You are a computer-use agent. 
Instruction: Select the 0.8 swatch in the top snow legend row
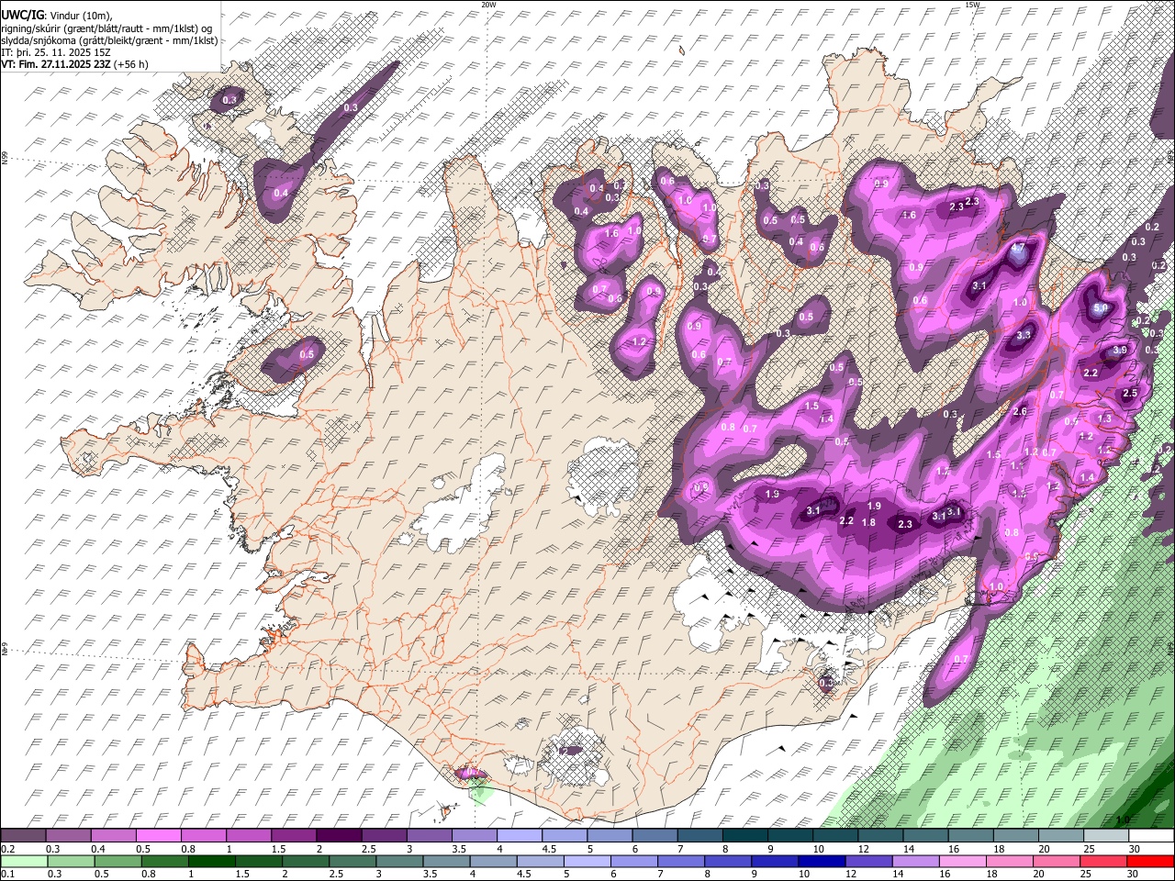204,835
